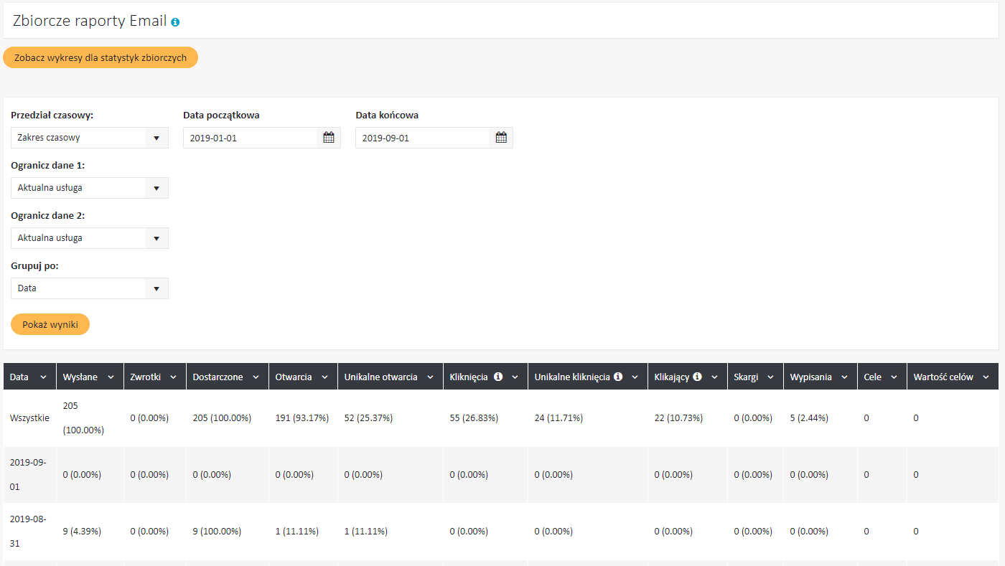
Task: Open Wartość celów column header chevron
Action: [986, 377]
